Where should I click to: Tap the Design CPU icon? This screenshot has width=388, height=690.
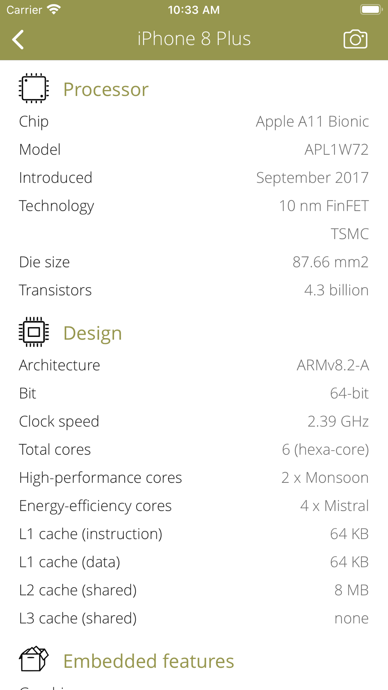coord(34,332)
